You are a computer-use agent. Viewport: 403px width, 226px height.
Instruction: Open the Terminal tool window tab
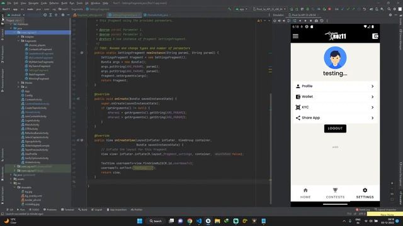point(67,210)
